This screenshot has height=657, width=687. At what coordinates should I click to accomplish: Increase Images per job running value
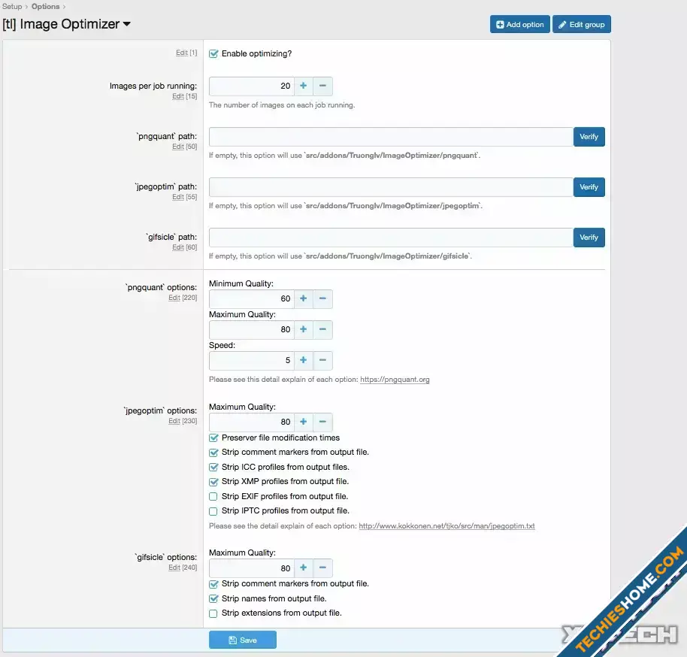pos(304,86)
